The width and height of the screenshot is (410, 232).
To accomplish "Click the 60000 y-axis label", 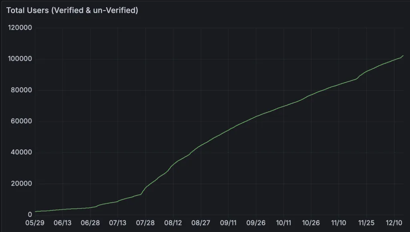I will [22, 122].
